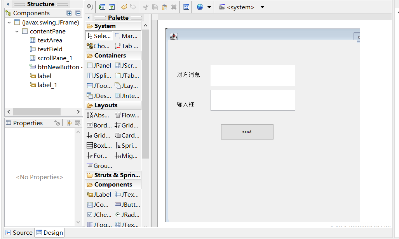This screenshot has height=239, width=399.
Task: Choose CardLayout in palette
Action: click(127, 135)
